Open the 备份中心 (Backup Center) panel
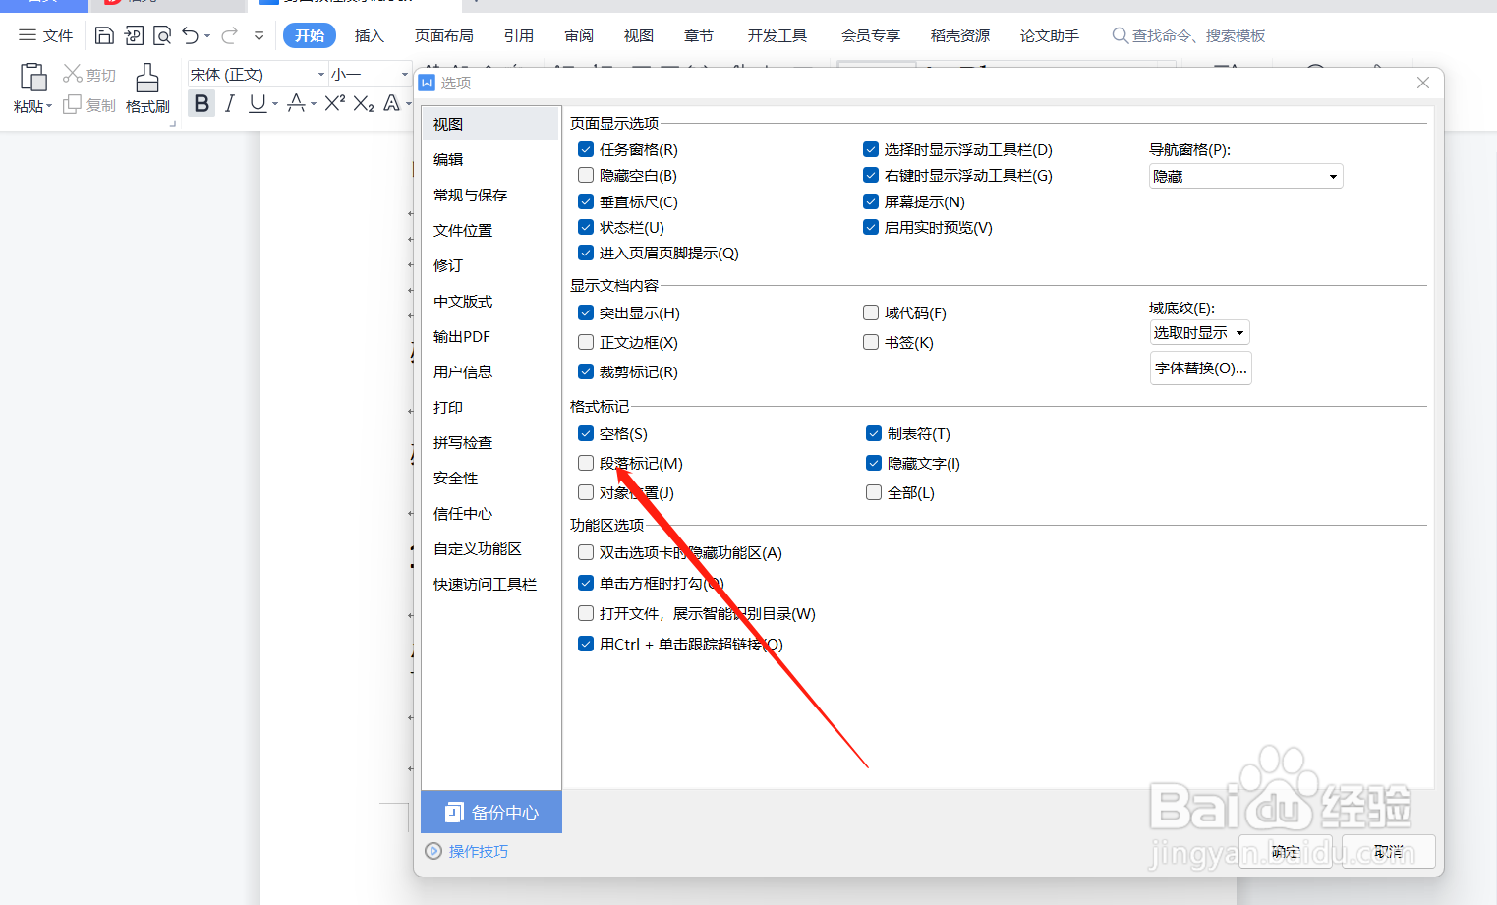1497x905 pixels. coord(490,812)
